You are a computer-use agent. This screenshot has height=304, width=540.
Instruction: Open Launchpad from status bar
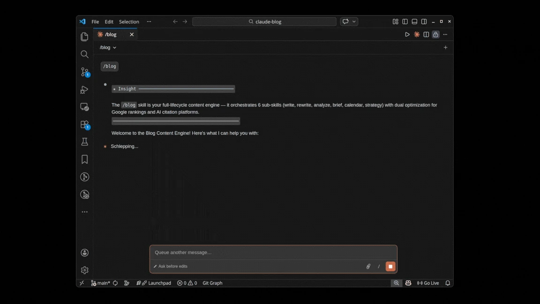154,283
